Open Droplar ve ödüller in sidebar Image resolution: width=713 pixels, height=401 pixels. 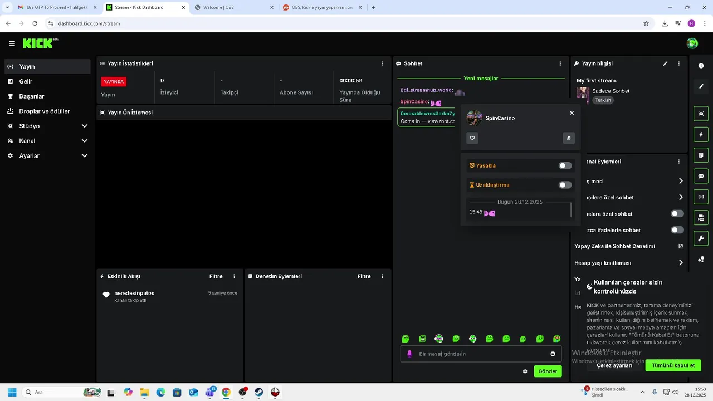(x=47, y=111)
